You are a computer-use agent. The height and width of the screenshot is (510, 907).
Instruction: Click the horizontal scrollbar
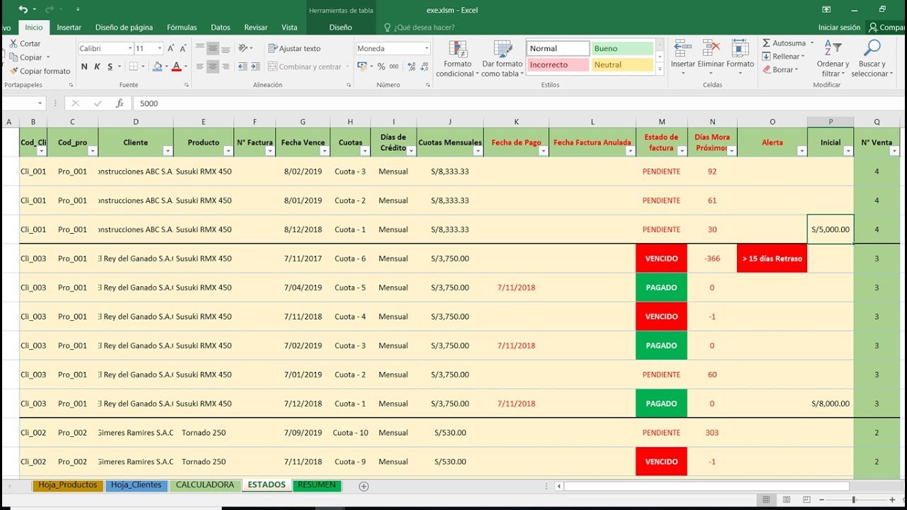(706, 487)
